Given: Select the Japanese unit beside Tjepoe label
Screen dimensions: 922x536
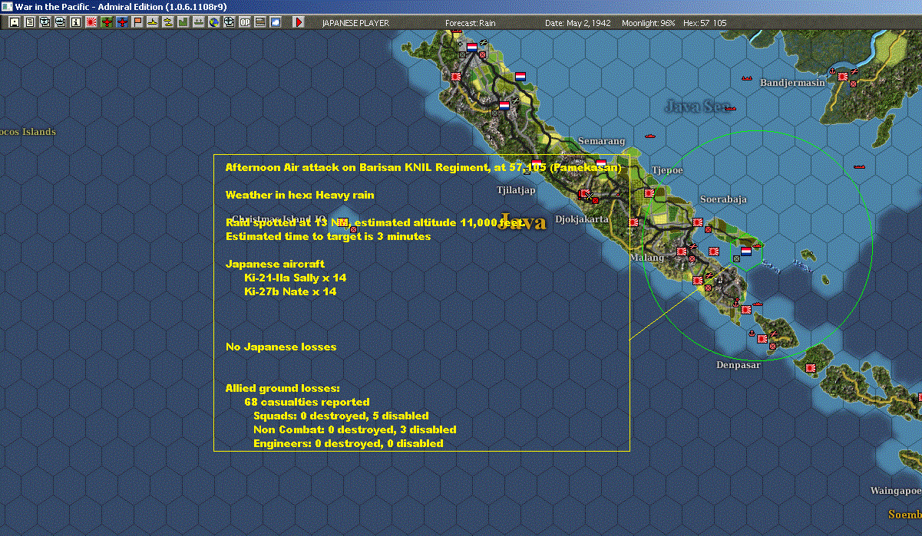Looking at the screenshot, I should coord(649,193).
